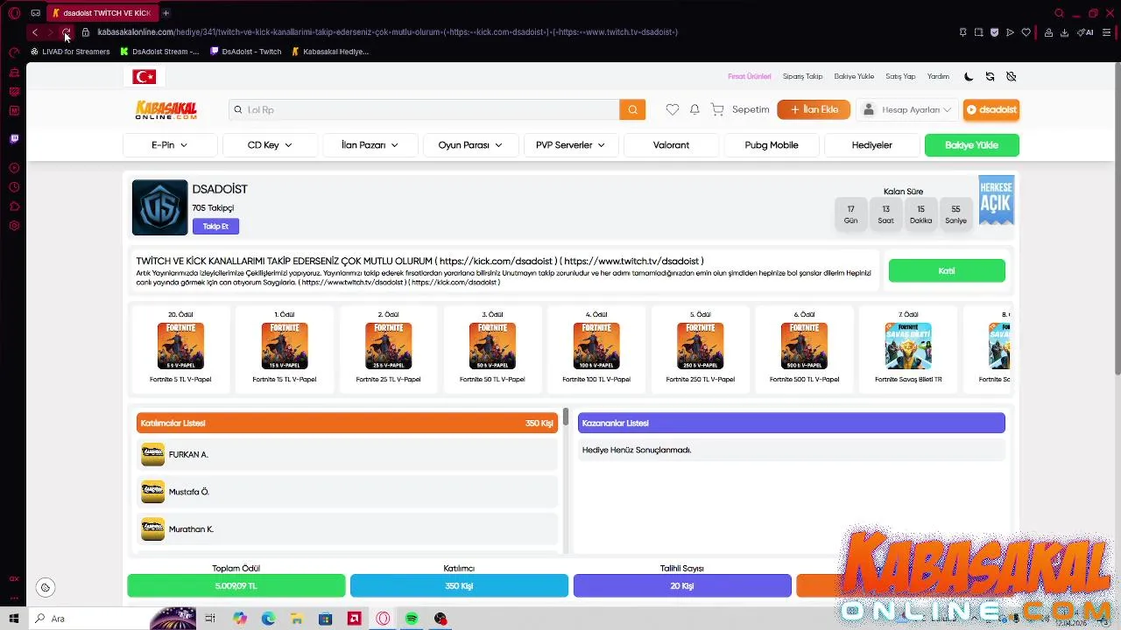Open the Opera GX menu logo
This screenshot has width=1121, height=630.
pos(14,13)
